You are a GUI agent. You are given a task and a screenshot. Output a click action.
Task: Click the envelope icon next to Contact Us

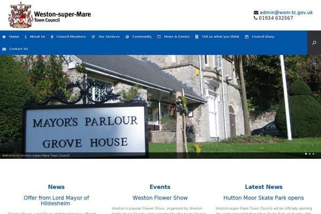[x=4, y=49]
